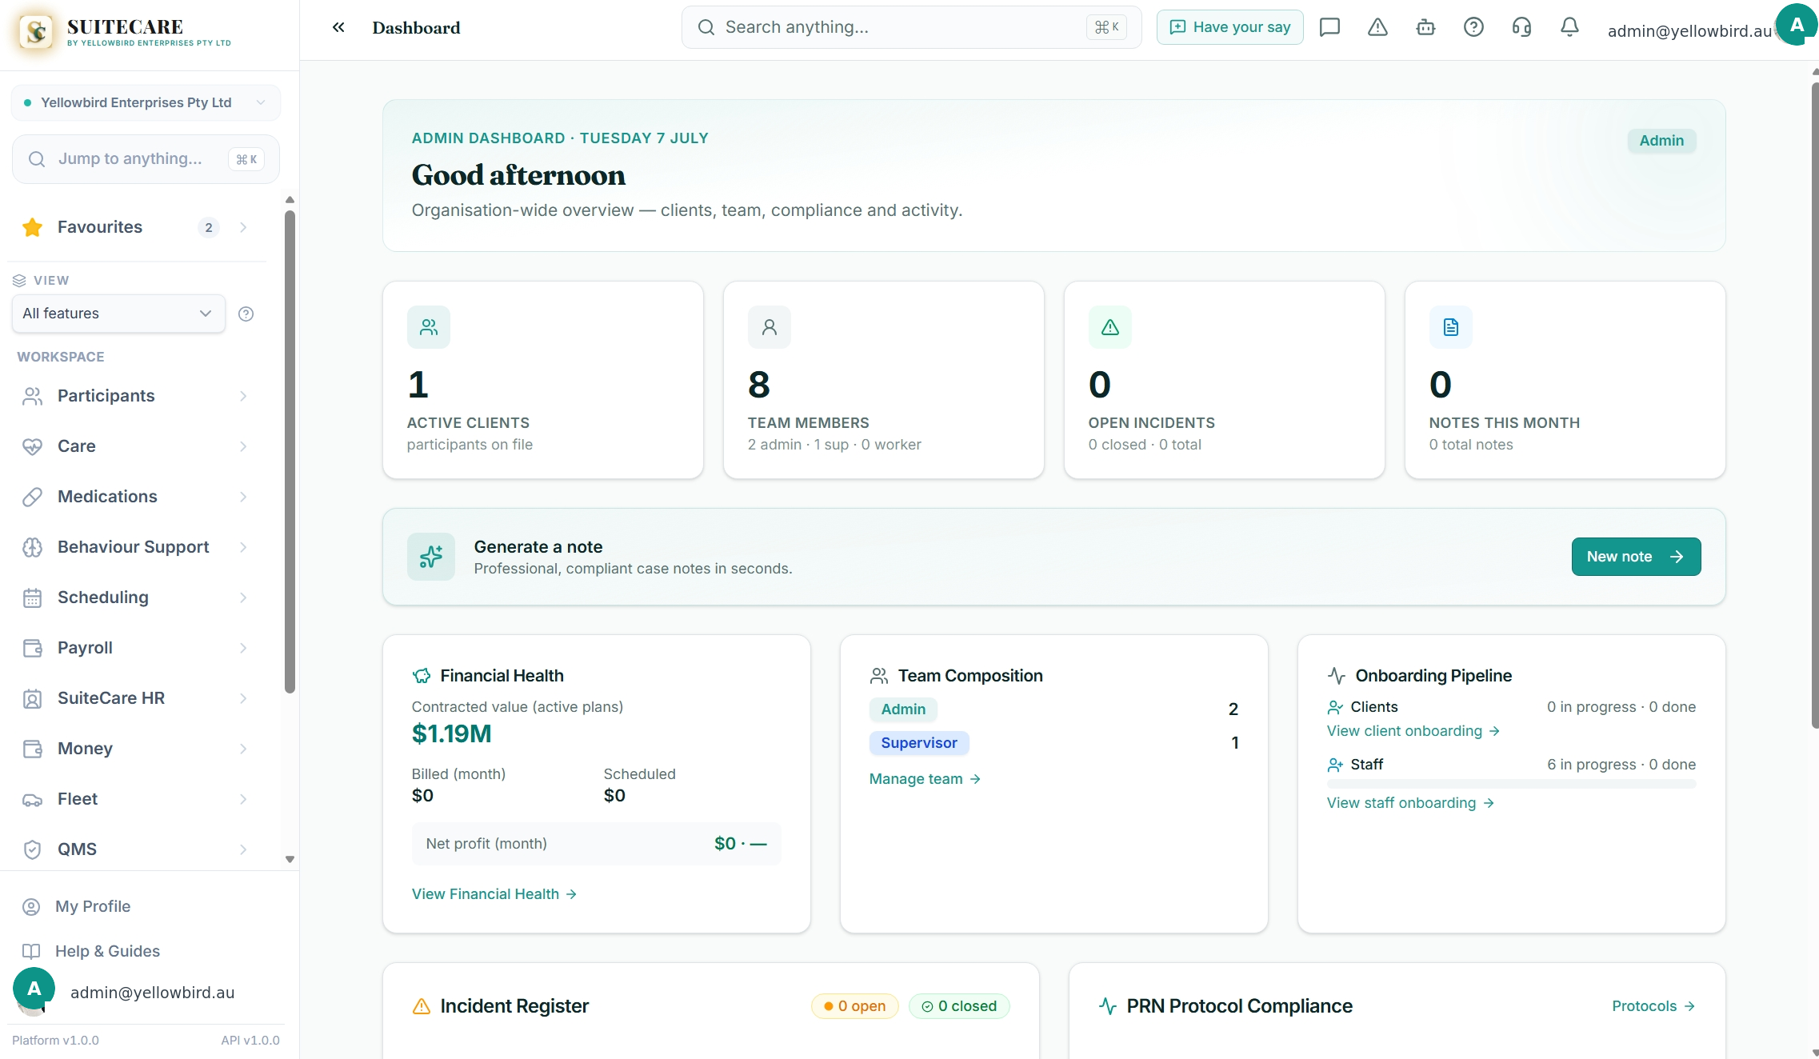Screen dimensions: 1819x1059
Task: Expand the Favourites group chevron
Action: [243, 227]
